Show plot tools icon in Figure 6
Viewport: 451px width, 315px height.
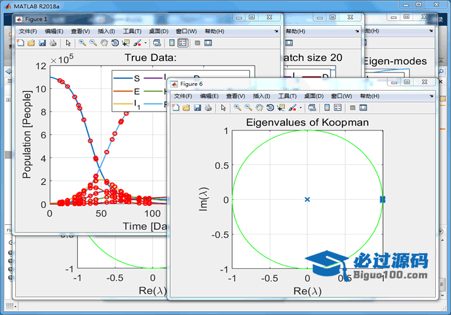[x=363, y=108]
